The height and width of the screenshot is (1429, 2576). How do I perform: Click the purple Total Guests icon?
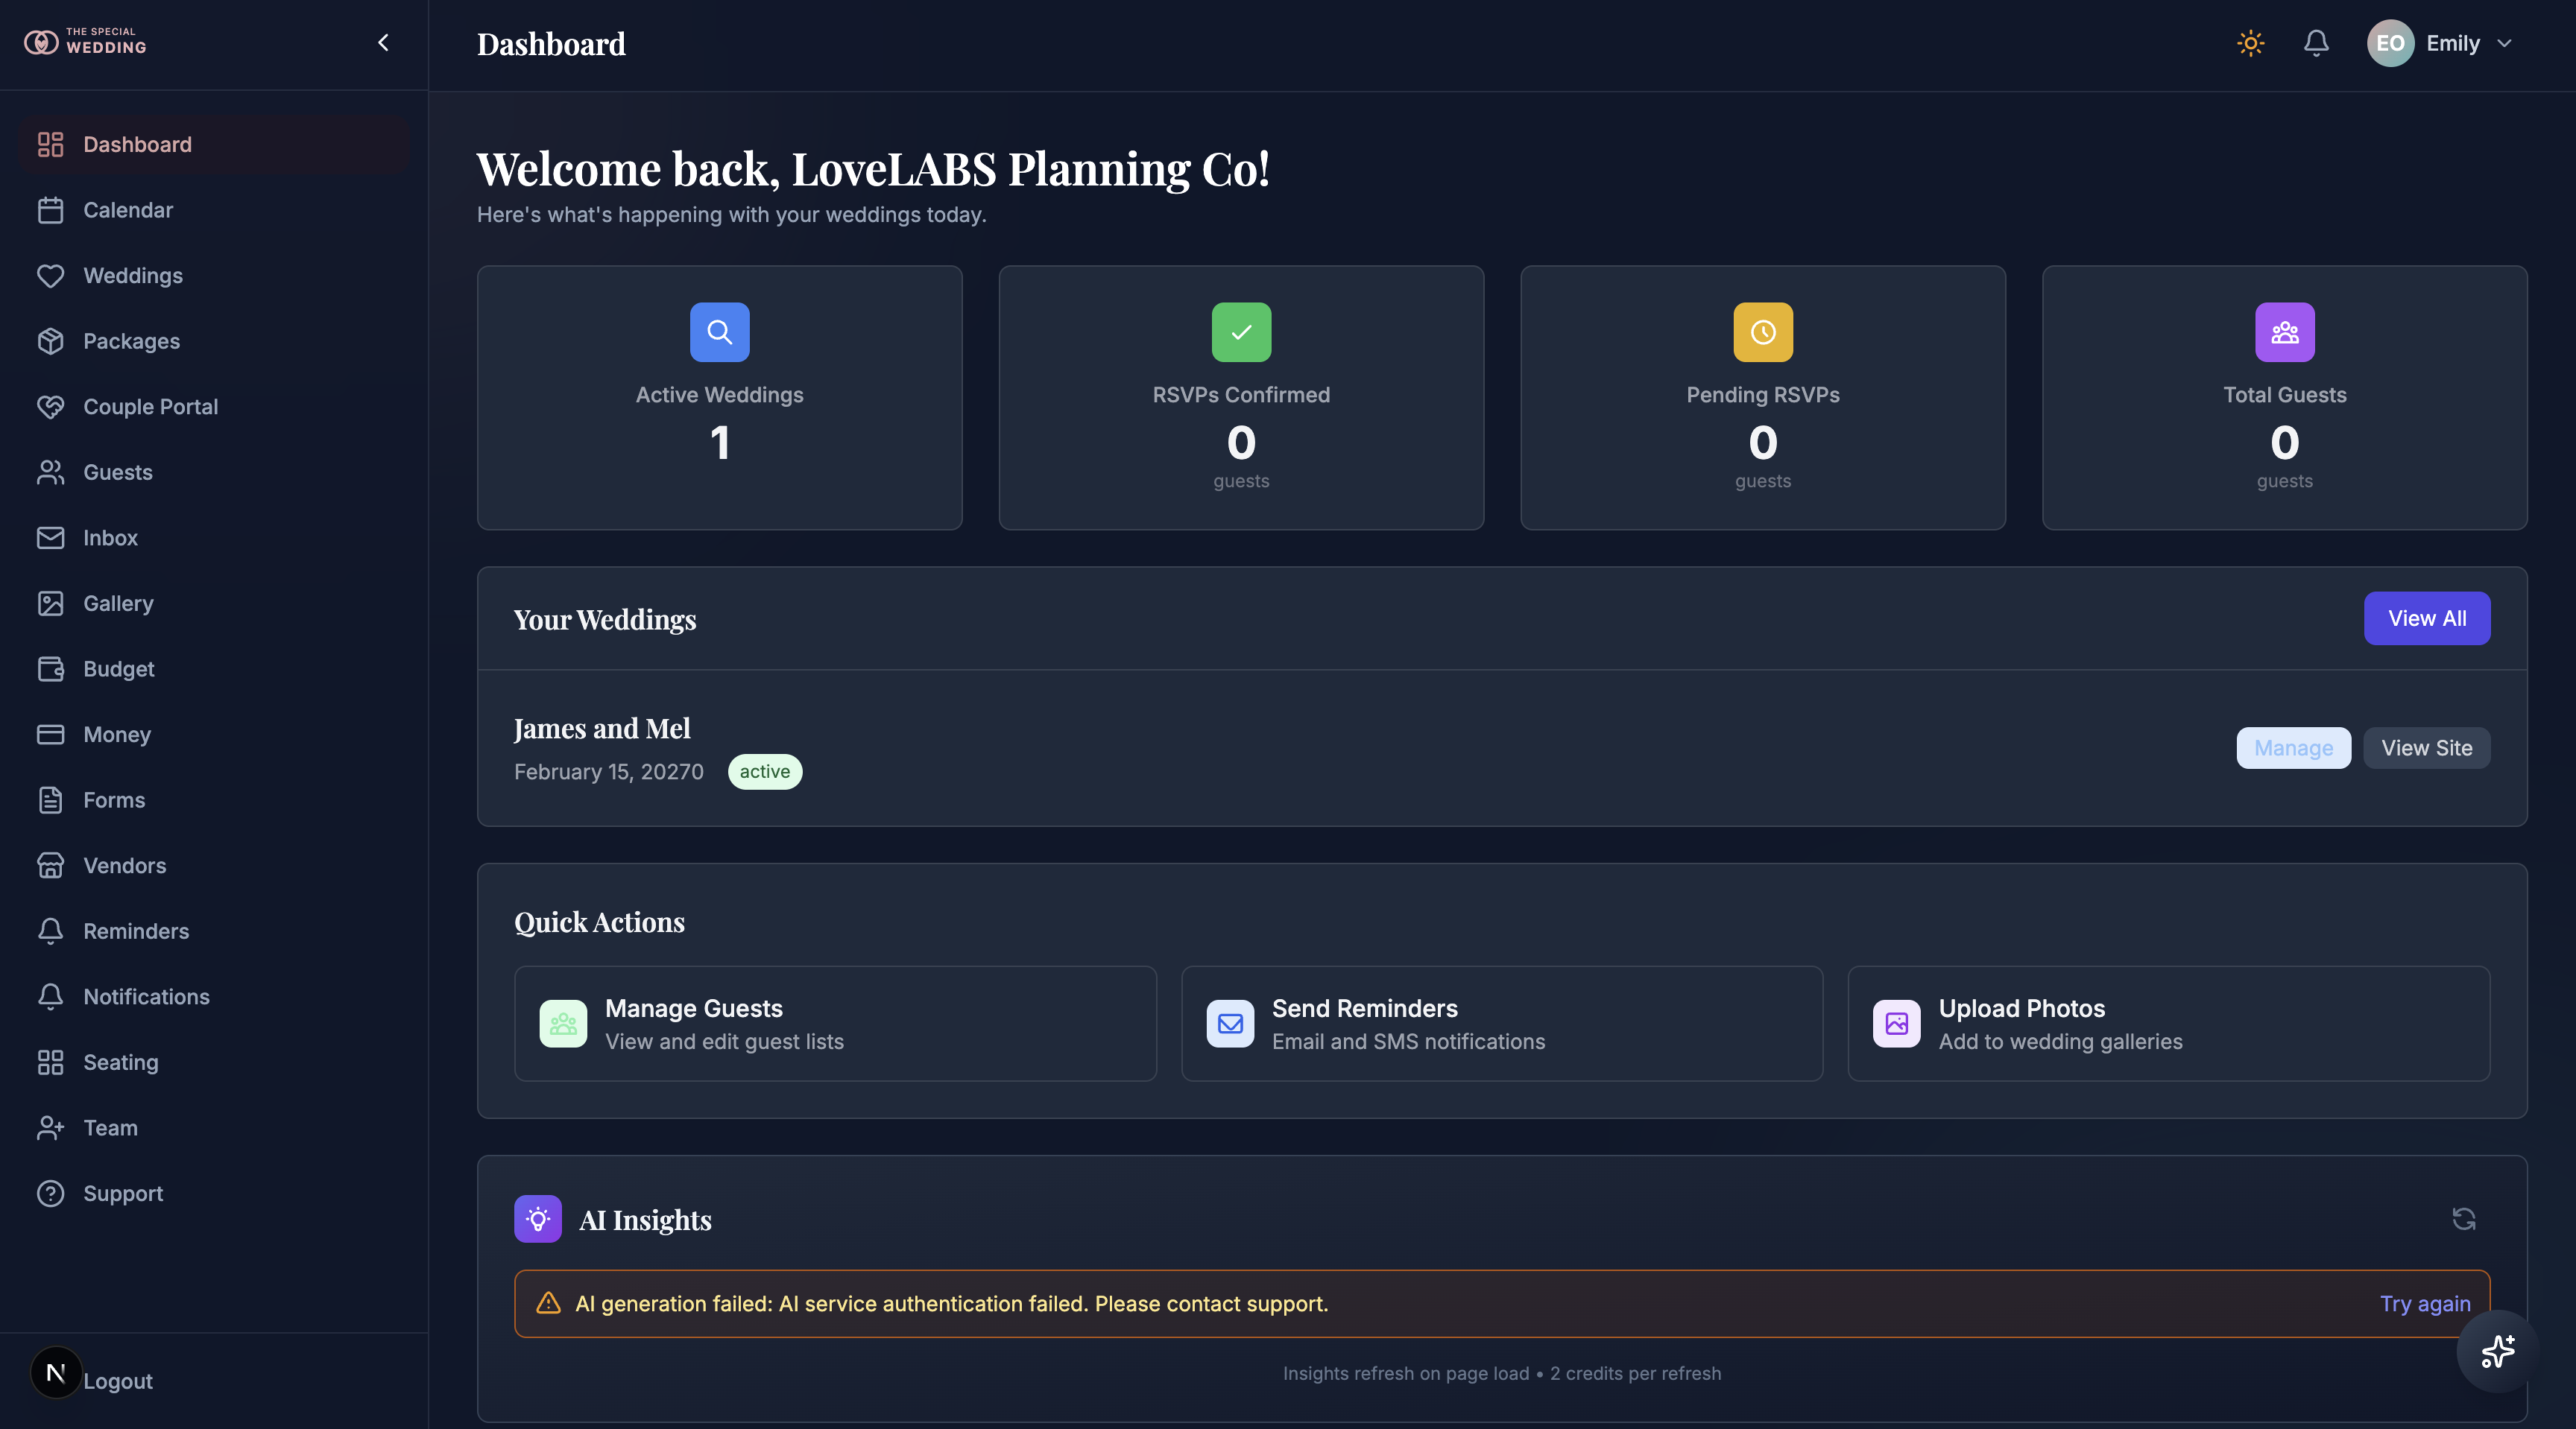click(x=2284, y=332)
